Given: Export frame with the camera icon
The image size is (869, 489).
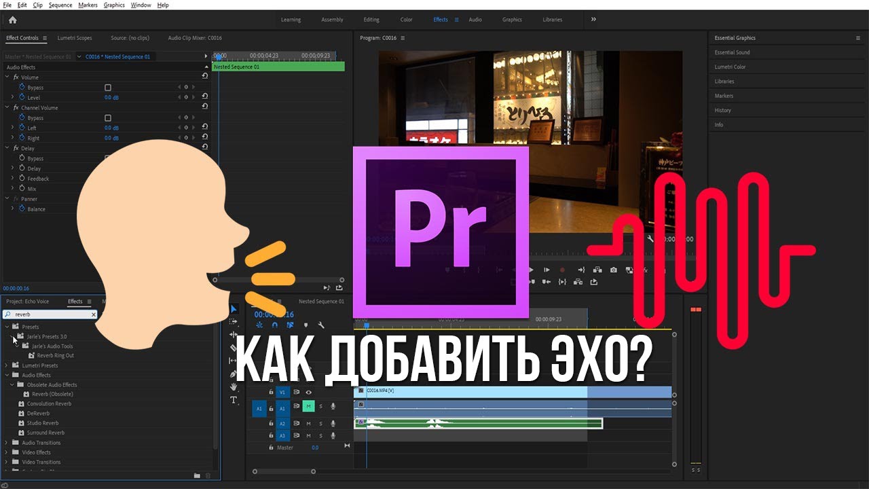Looking at the screenshot, I should point(614,270).
